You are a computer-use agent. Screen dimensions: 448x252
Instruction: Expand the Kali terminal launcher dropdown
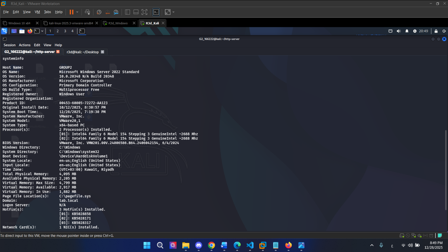[x=42, y=31]
